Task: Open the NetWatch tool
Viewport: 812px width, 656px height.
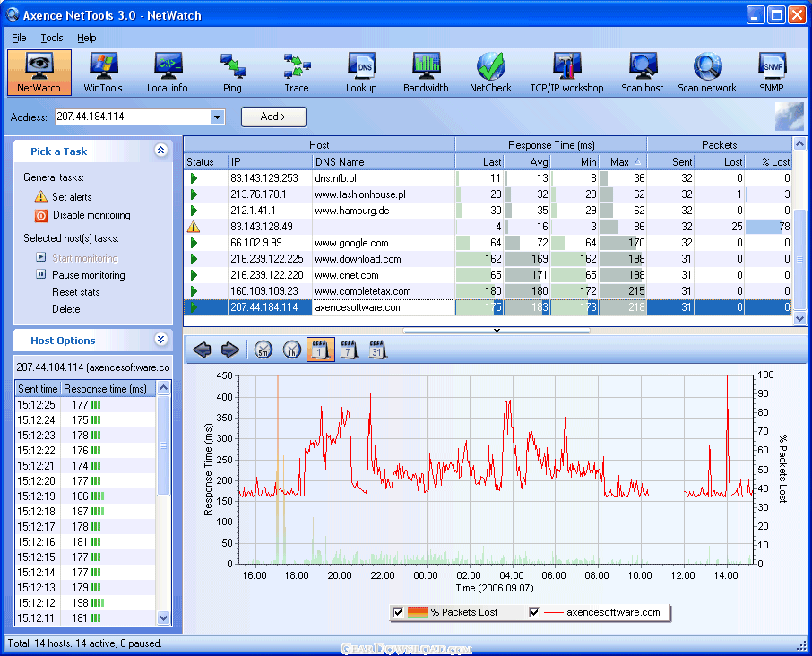Action: point(39,73)
